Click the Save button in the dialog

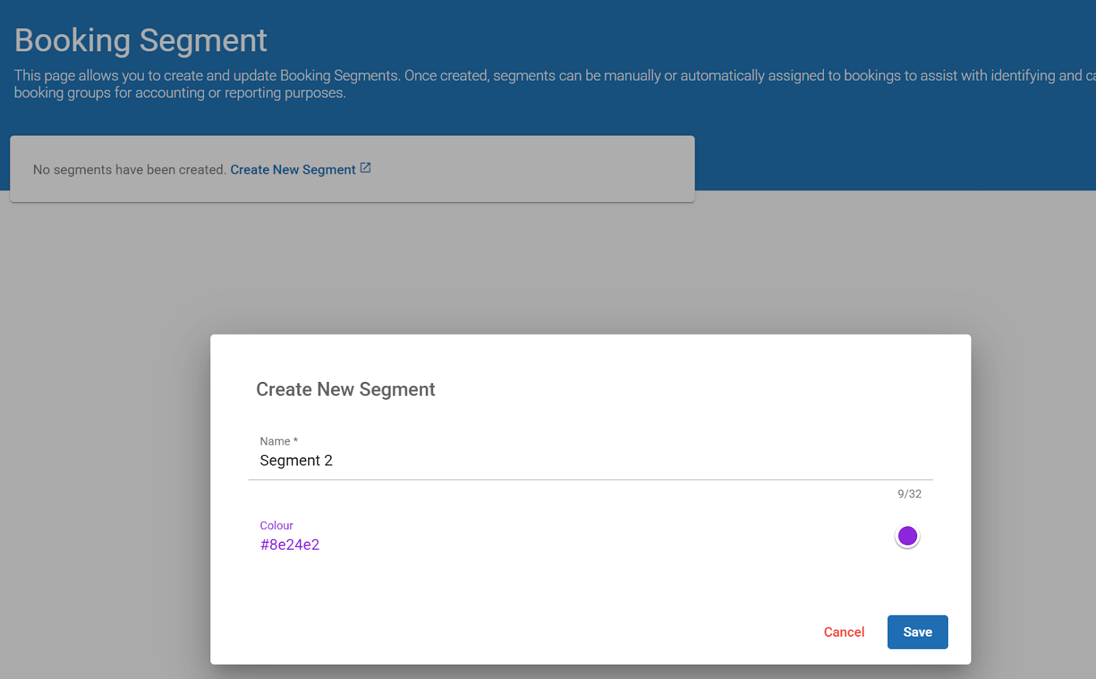pyautogui.click(x=917, y=632)
